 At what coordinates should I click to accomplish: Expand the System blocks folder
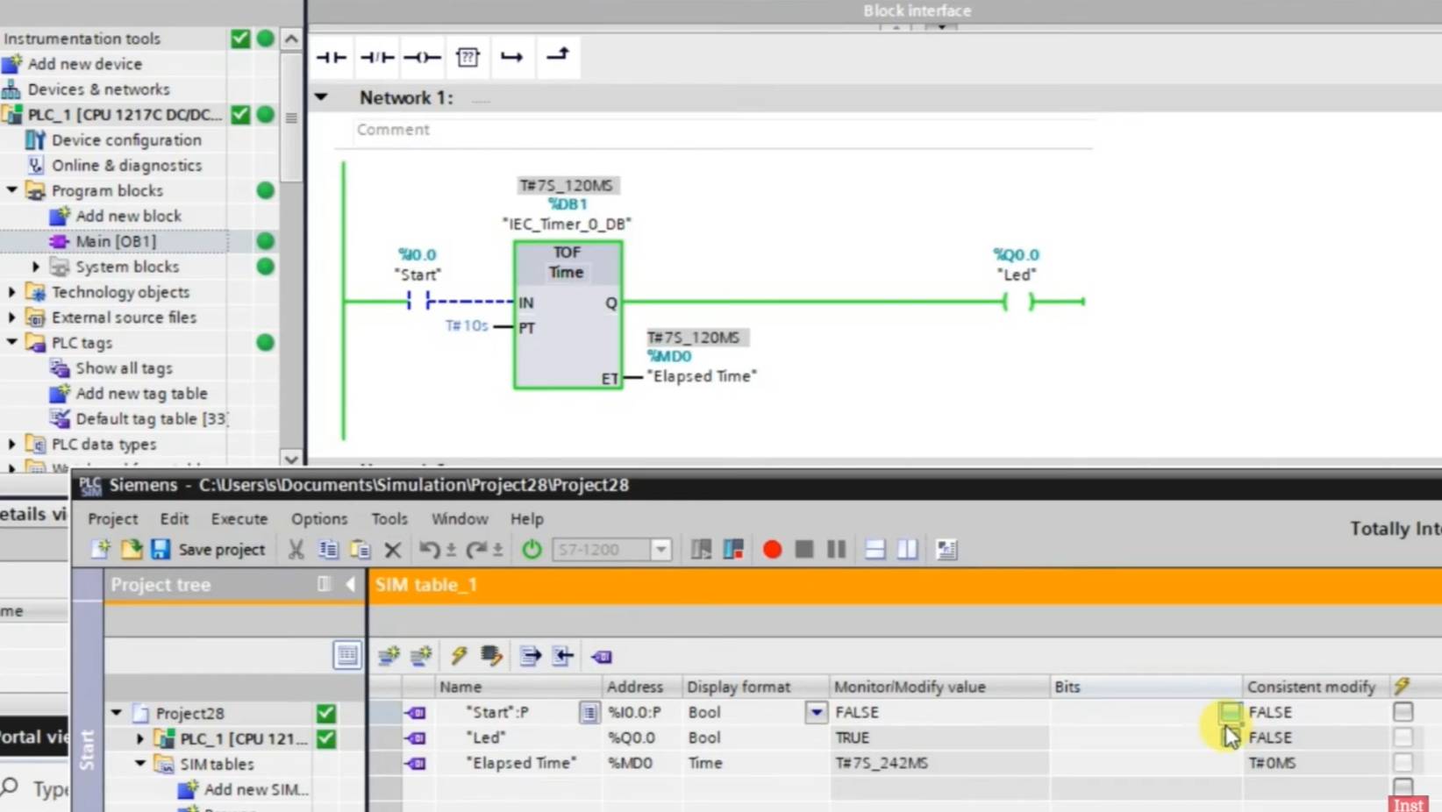36,267
